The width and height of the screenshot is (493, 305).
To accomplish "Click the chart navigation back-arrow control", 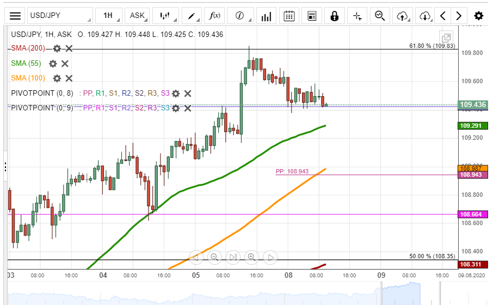I will pos(195,258).
